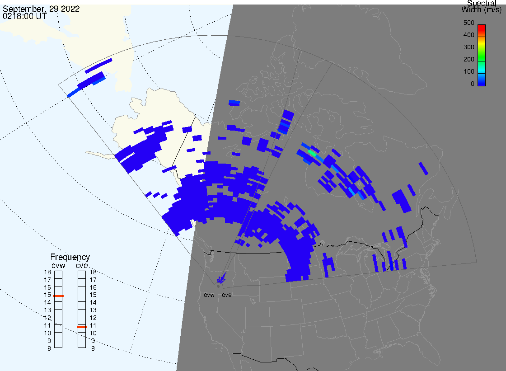Screen dimensions: 506x371
Task: Click the Spectral Width (m/s) legend title
Action: coord(482,6)
